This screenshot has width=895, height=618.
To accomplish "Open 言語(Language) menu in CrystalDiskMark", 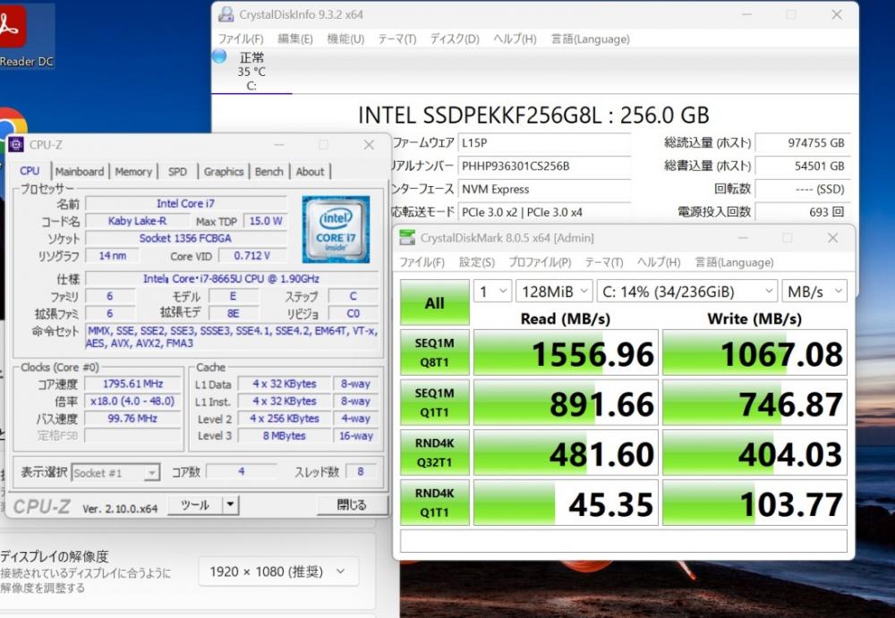I will coord(734,262).
